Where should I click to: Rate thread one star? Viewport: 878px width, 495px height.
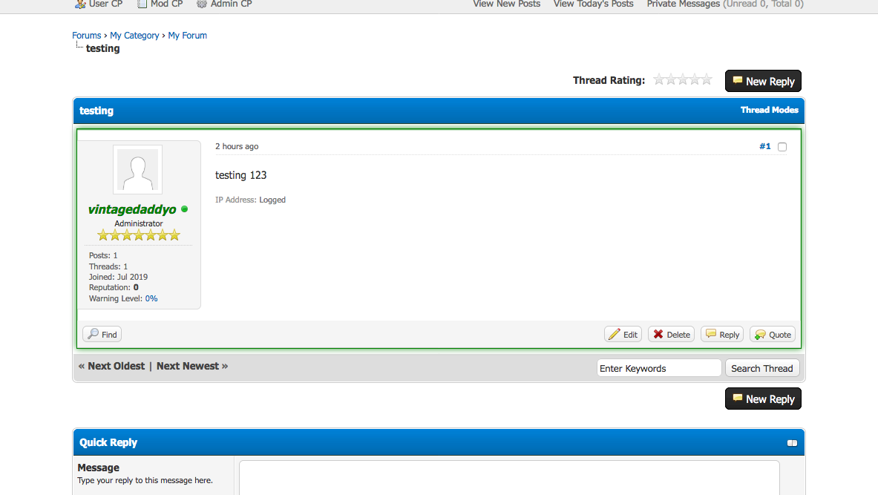(659, 79)
